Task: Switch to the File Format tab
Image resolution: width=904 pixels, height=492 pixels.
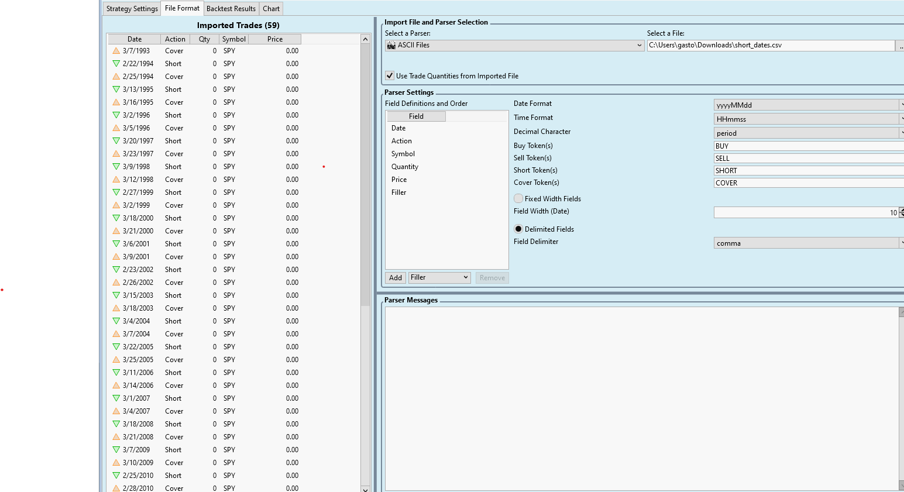Action: click(x=182, y=8)
